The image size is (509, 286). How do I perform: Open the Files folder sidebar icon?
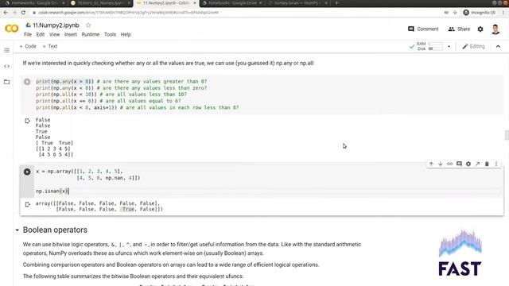coord(7,82)
